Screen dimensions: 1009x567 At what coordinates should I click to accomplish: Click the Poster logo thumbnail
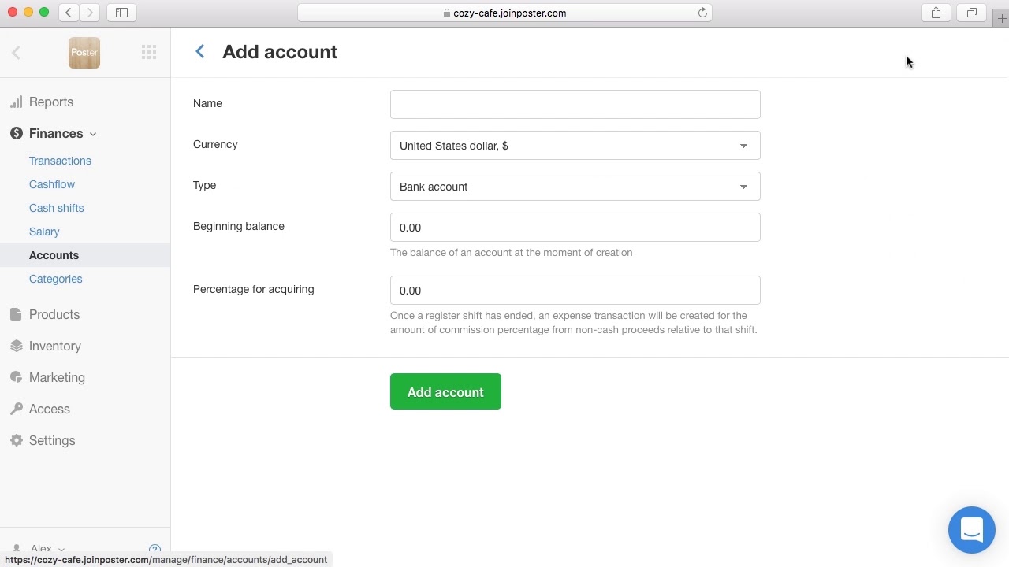[84, 53]
